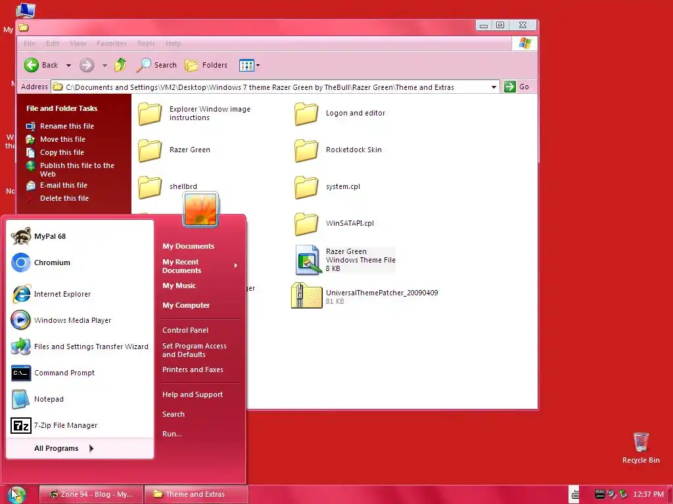Click the Start orb button
The width and height of the screenshot is (673, 504).
[x=17, y=495]
